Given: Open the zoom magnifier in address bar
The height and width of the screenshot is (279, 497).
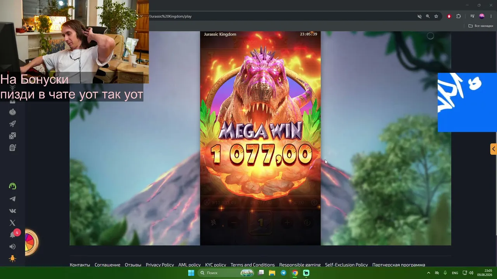Looking at the screenshot, I should pos(427,16).
